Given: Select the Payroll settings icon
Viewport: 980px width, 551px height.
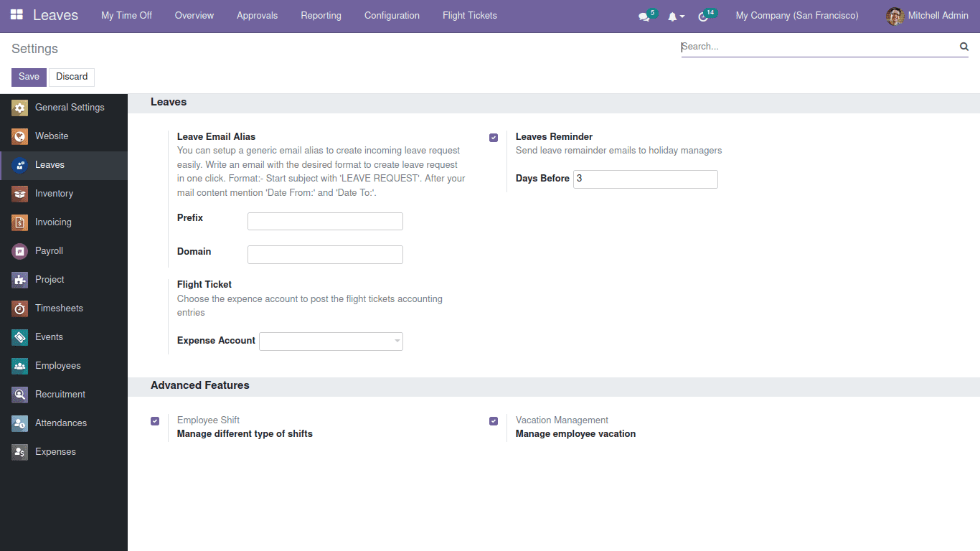Looking at the screenshot, I should 19,251.
